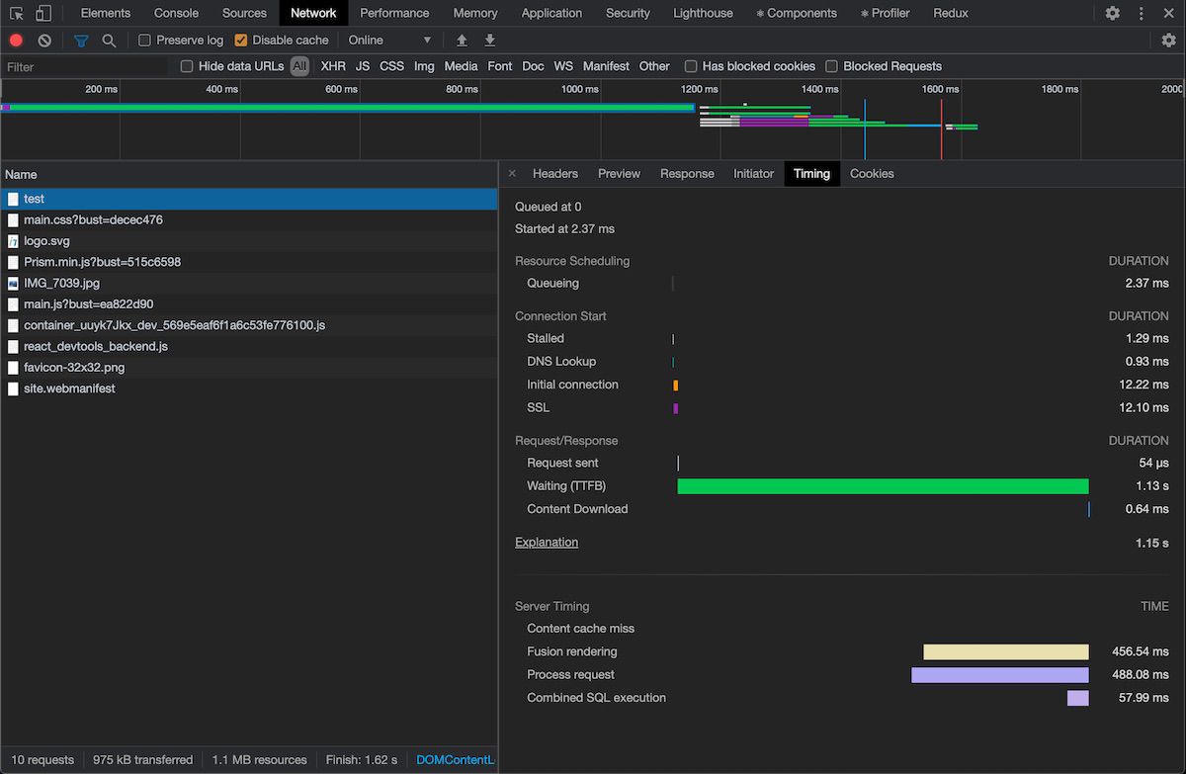The image size is (1186, 774).
Task: Open DevTools more options menu
Action: click(1143, 13)
